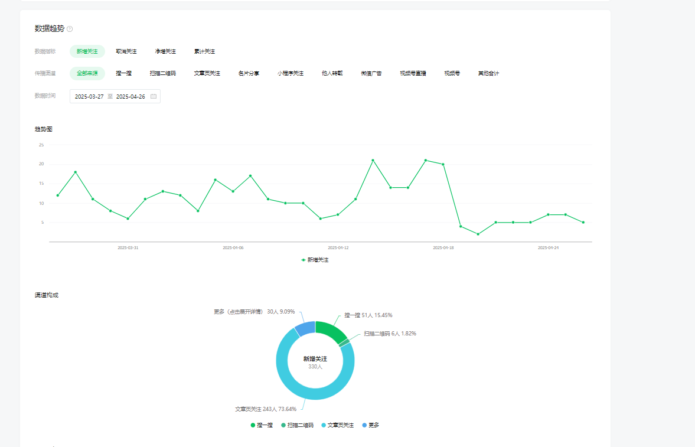
Task: Click the trend point above 2025-04-12
Action: pyautogui.click(x=338, y=214)
